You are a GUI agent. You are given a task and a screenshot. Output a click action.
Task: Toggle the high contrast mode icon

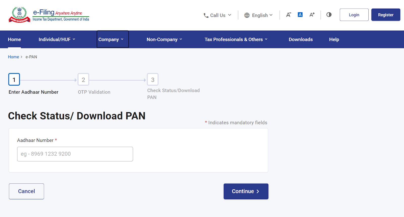[329, 15]
